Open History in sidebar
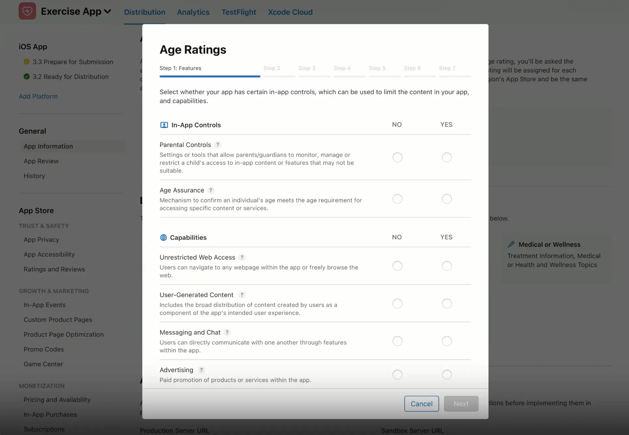Screen dimensions: 629x435 (x=34, y=176)
